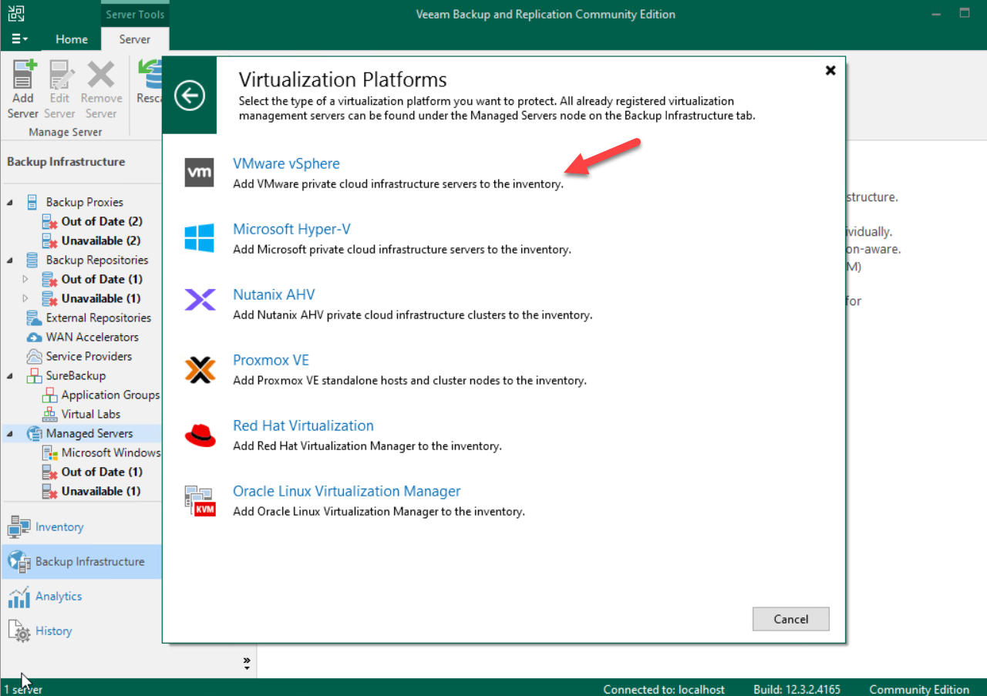Viewport: 987px width, 696px height.
Task: Select the Microsoft Hyper-V Windows logo icon
Action: (199, 237)
